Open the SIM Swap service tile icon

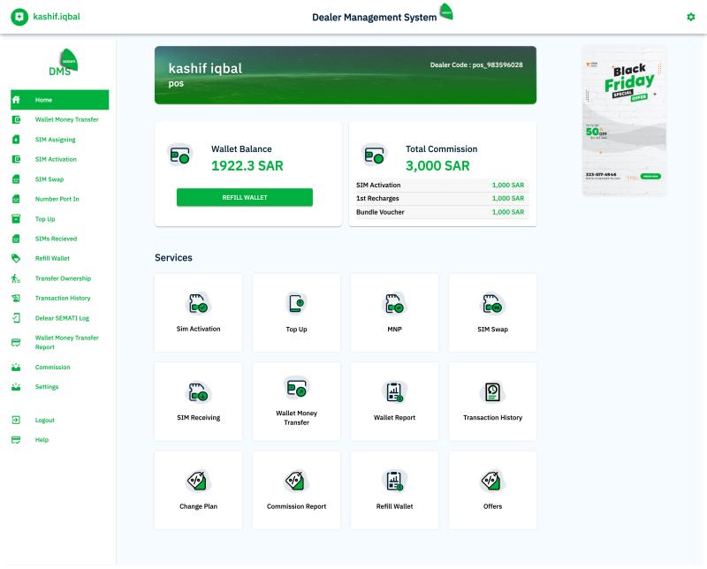(x=492, y=304)
